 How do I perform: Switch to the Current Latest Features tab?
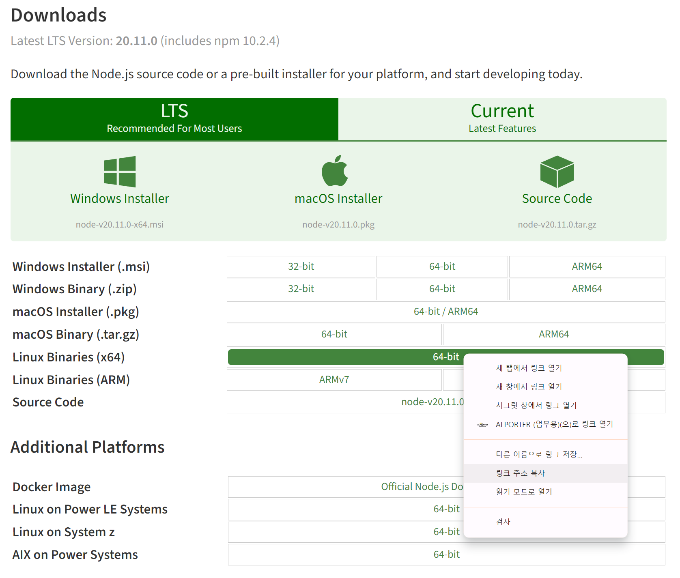[x=502, y=119]
